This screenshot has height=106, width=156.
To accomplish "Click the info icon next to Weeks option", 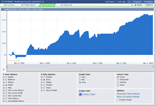I will click(x=42, y=82).
